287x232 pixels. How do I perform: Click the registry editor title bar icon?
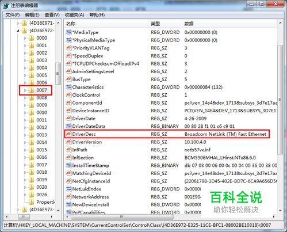click(x=6, y=5)
